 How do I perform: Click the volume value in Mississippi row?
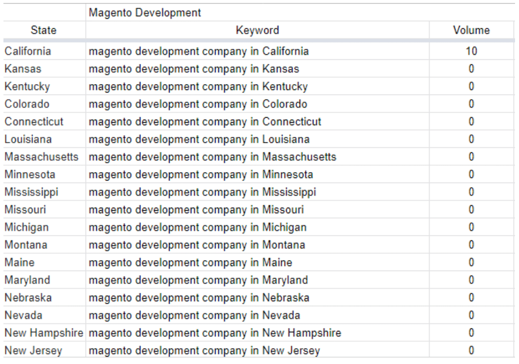click(472, 192)
